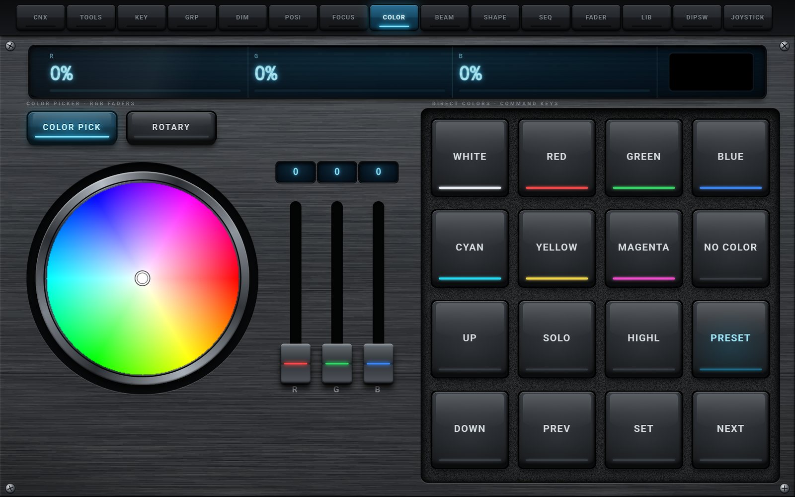
Task: Click the color wheel center handle
Action: click(142, 278)
